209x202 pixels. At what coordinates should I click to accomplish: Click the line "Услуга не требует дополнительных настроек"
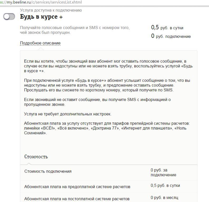(68, 114)
